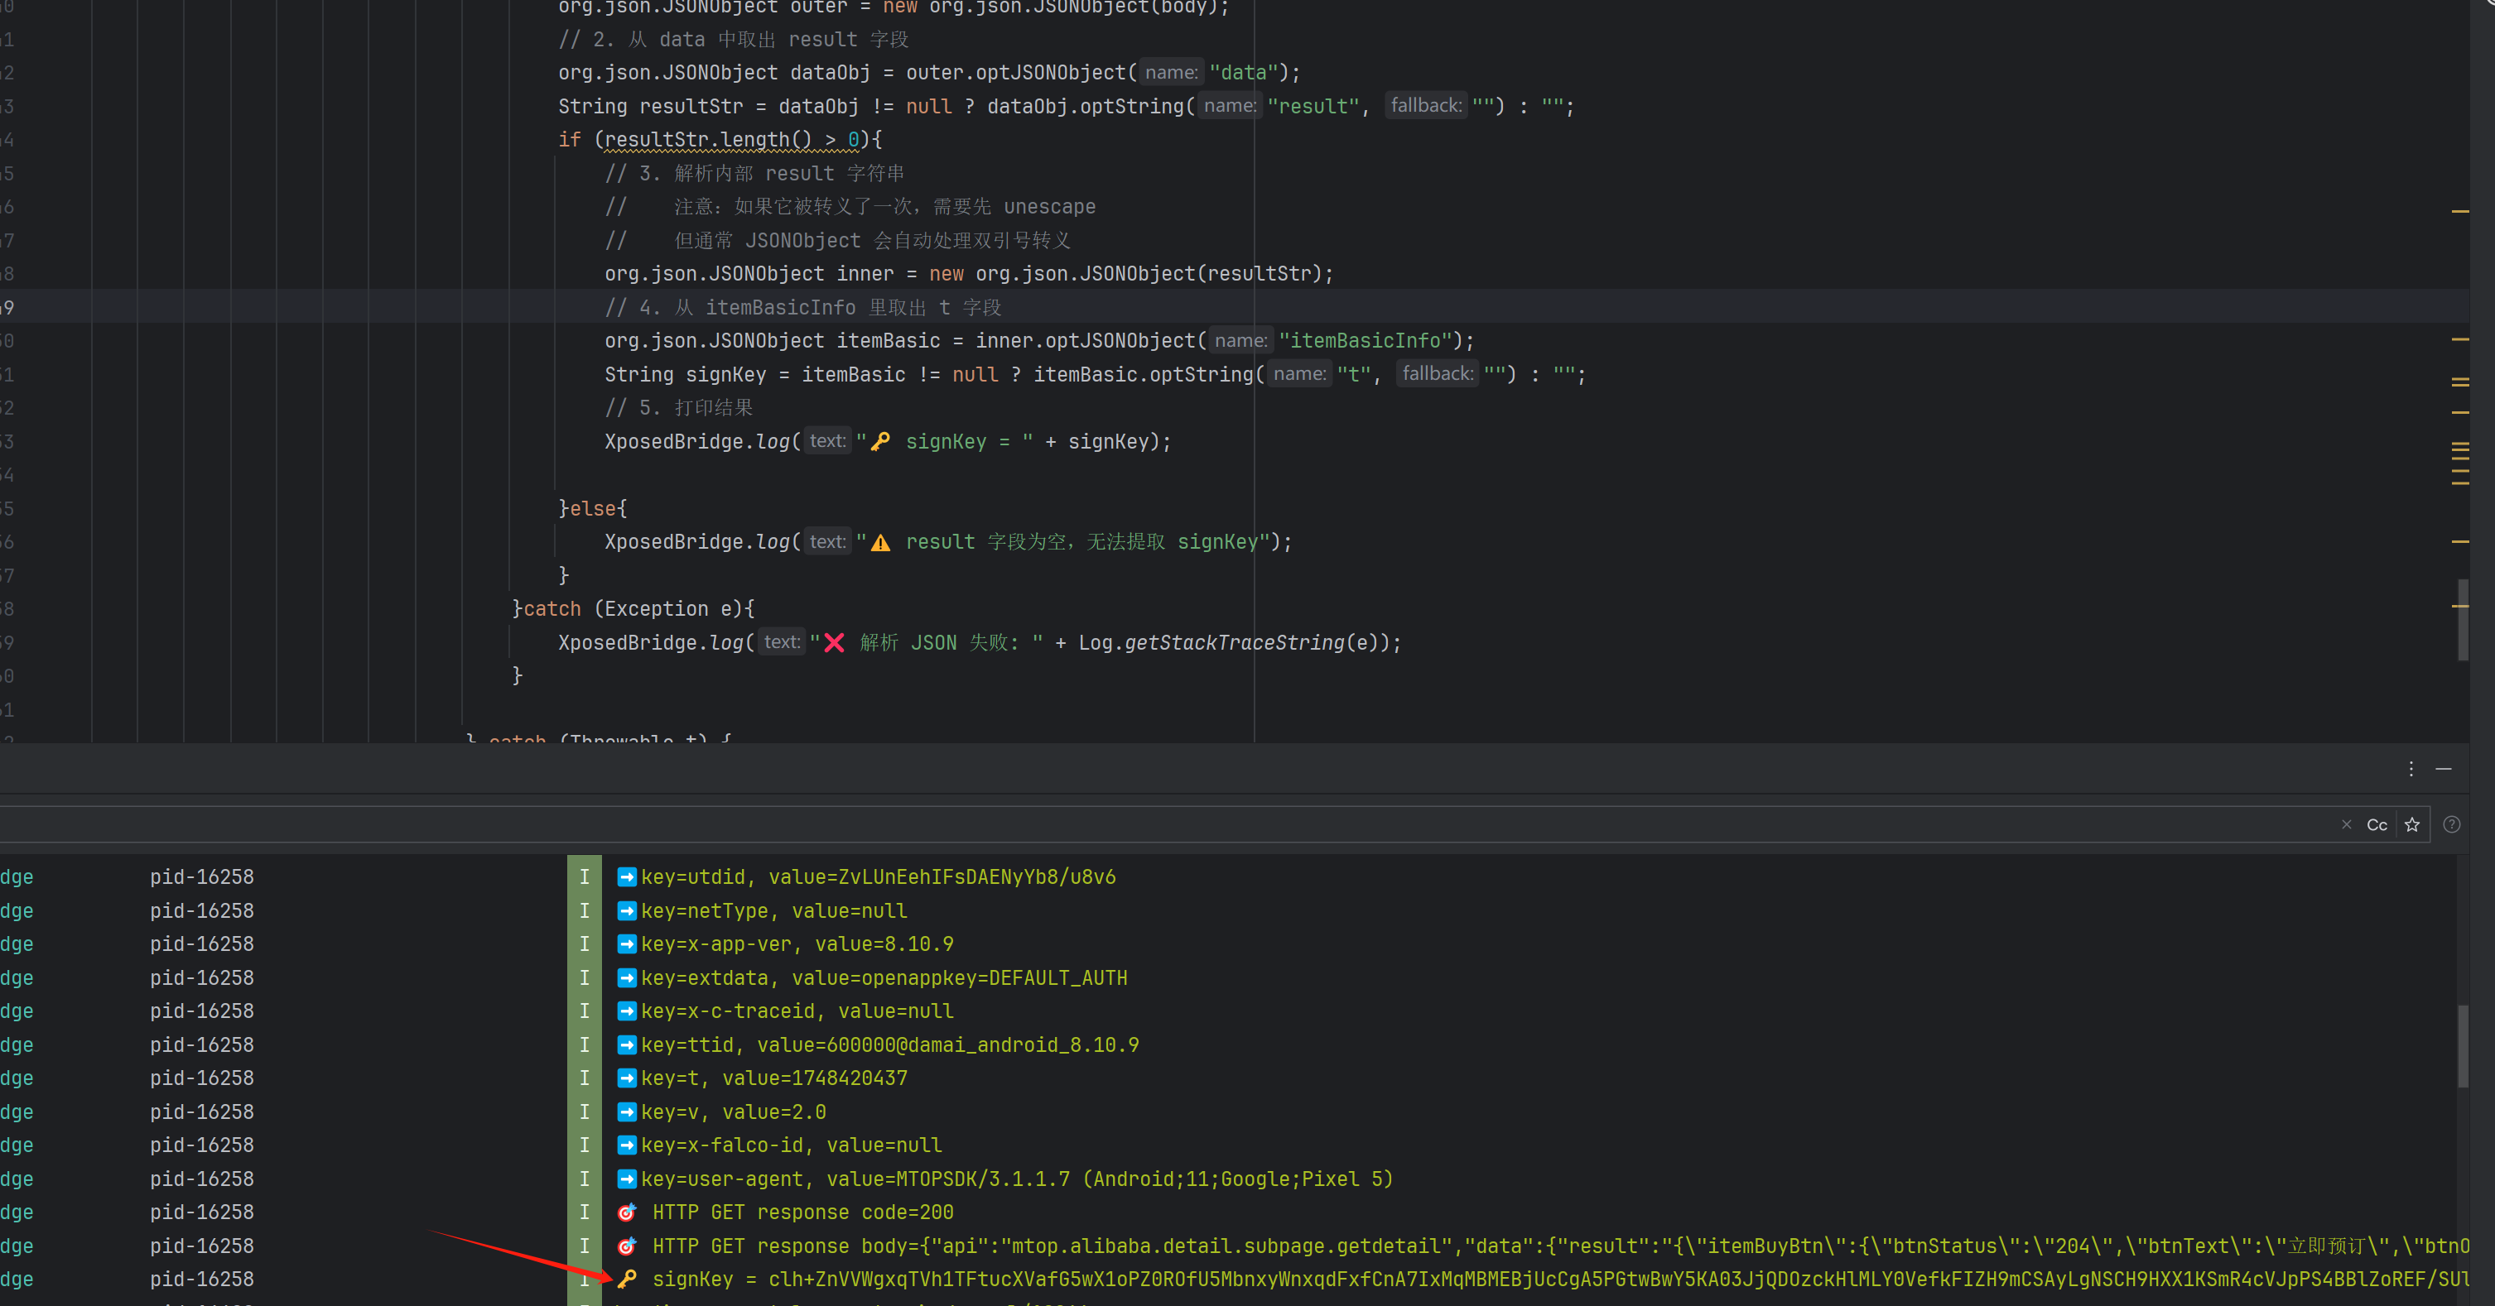Click the string literal "itemBasicInfo" in the code
The width and height of the screenshot is (2495, 1306).
pyautogui.click(x=1366, y=341)
